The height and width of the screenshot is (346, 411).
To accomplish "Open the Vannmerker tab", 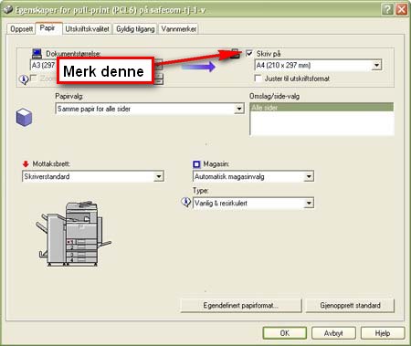I will click(179, 29).
